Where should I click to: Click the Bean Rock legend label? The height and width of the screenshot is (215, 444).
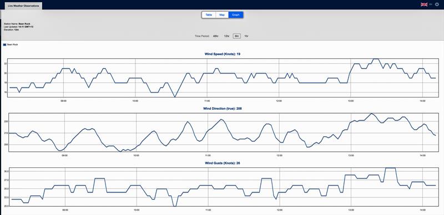(12, 44)
